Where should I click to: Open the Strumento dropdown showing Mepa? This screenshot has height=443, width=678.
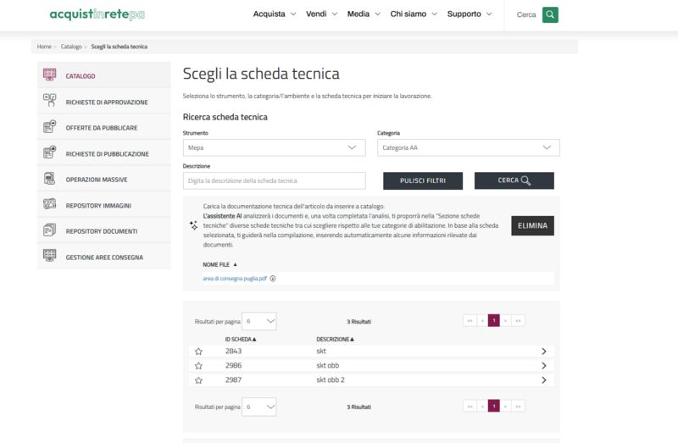pyautogui.click(x=274, y=148)
